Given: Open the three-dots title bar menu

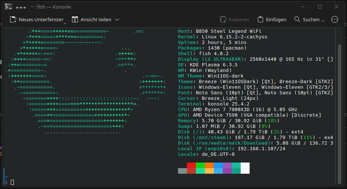Looking at the screenshot, I should (21, 7).
